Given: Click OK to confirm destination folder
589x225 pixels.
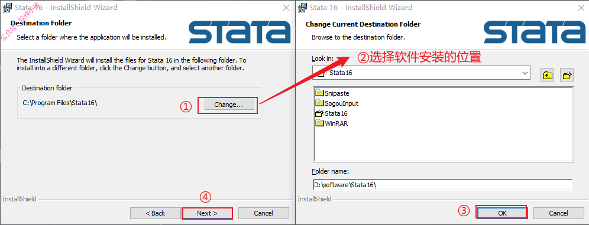Looking at the screenshot, I should pos(502,213).
